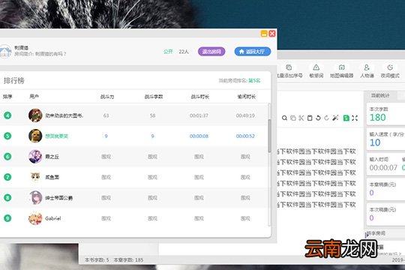This screenshot has width=405, height=270.
Task: Click the green save icon in editor toolbar
Action: click(346, 118)
